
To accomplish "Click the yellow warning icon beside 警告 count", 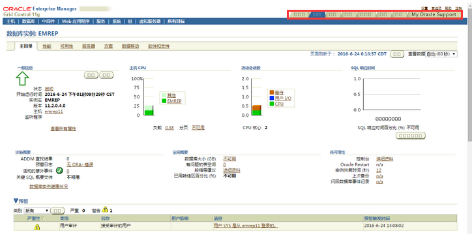I will 105,209.
